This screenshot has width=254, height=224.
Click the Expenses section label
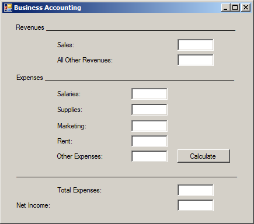(30, 78)
